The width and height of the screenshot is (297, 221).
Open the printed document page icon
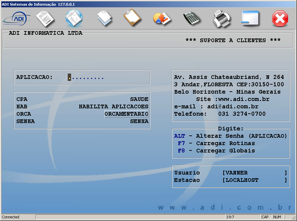tap(45, 19)
